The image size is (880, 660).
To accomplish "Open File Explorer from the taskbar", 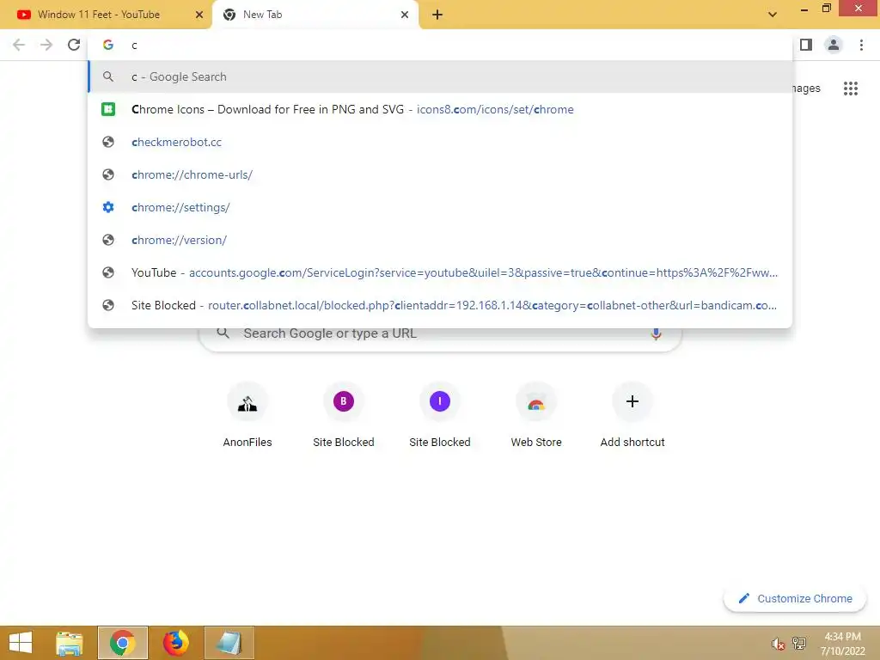I will pyautogui.click(x=70, y=643).
